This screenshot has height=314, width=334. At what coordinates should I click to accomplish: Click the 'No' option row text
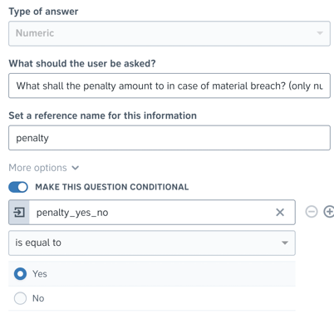pyautogui.click(x=38, y=298)
